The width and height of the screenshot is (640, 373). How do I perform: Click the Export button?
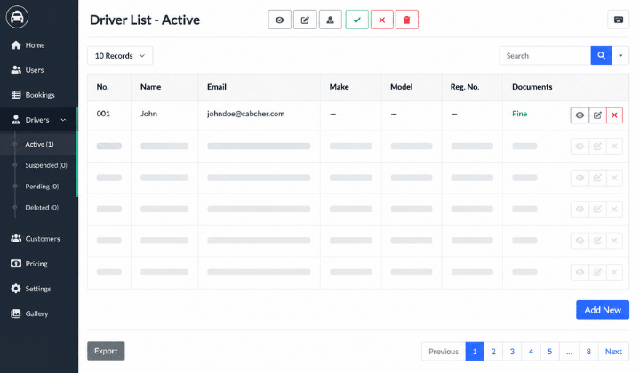tap(106, 351)
